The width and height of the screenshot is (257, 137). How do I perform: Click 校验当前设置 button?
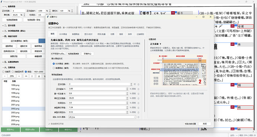190,124
